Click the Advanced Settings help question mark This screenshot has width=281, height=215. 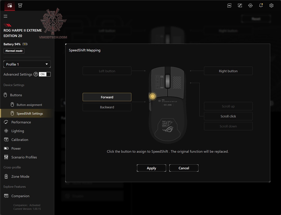coord(36,74)
